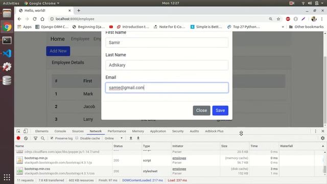
Task: Close the Hello, world! tab
Action: (x=69, y=10)
